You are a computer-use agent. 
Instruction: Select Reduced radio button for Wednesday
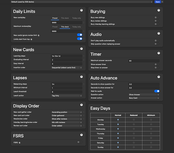pos(134,129)
